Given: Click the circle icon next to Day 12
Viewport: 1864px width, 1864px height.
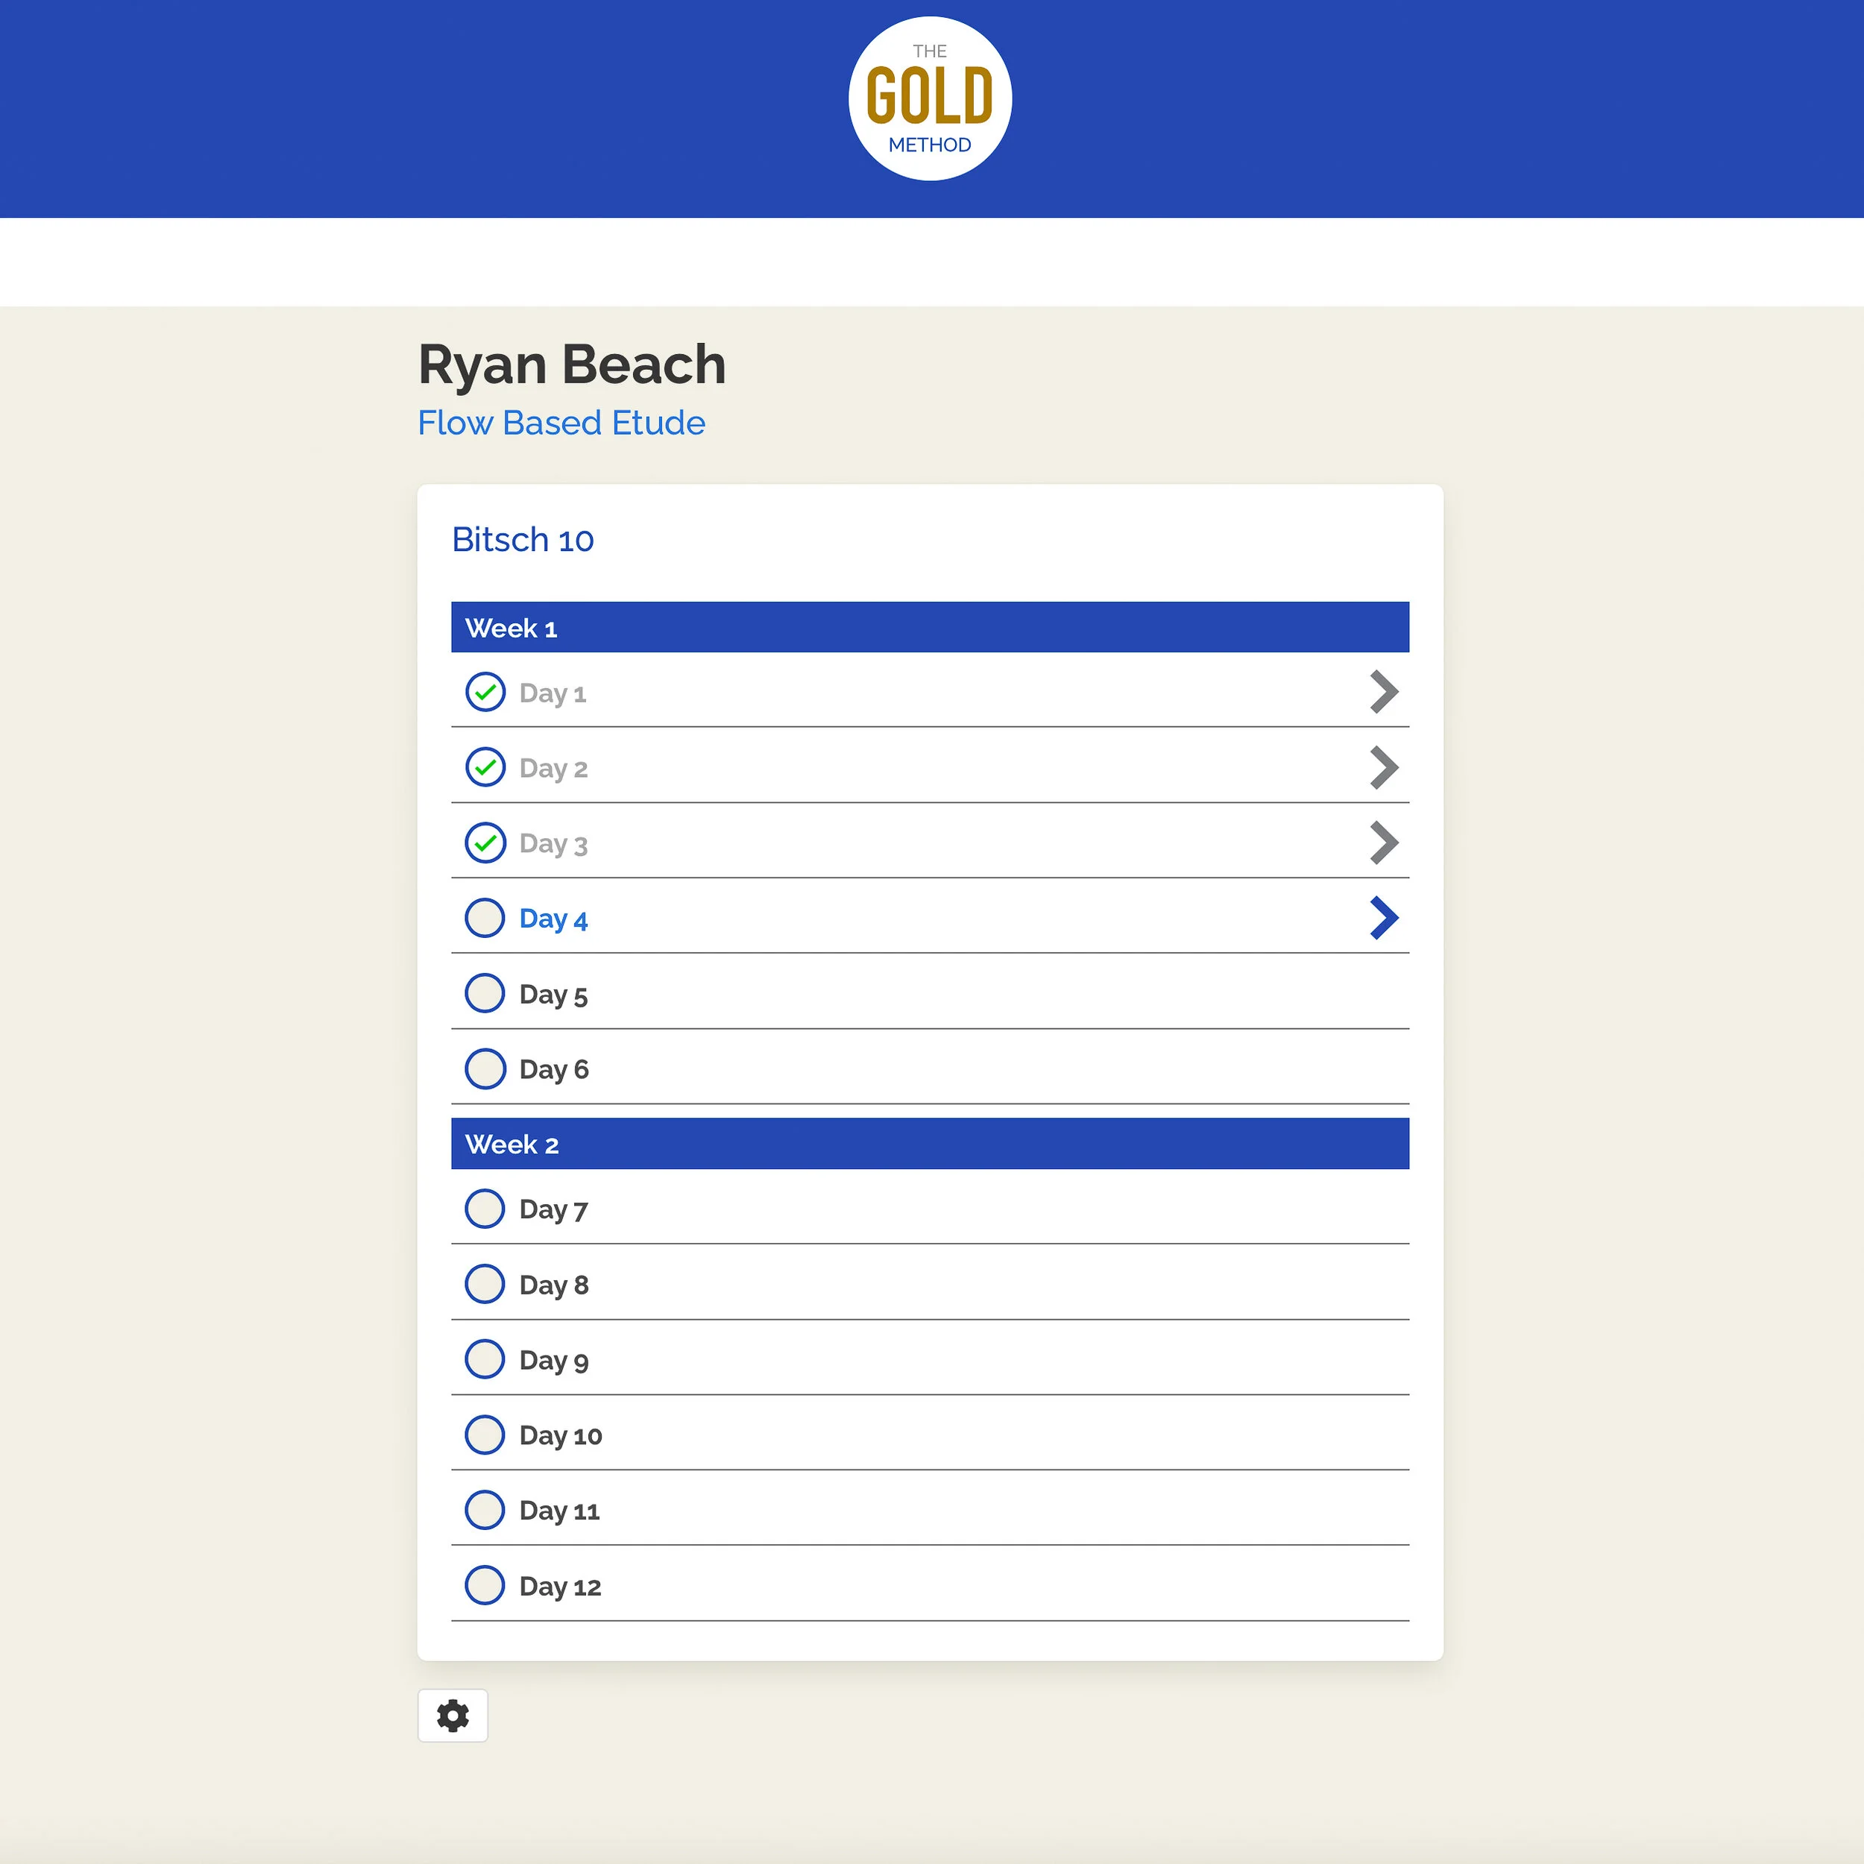Looking at the screenshot, I should [x=485, y=1585].
